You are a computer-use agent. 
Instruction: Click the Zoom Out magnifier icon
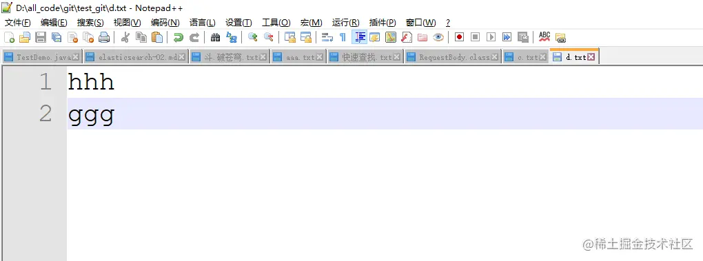point(269,37)
